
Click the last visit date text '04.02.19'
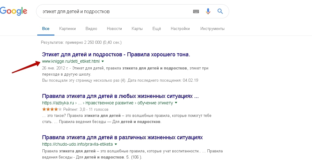point(190,80)
